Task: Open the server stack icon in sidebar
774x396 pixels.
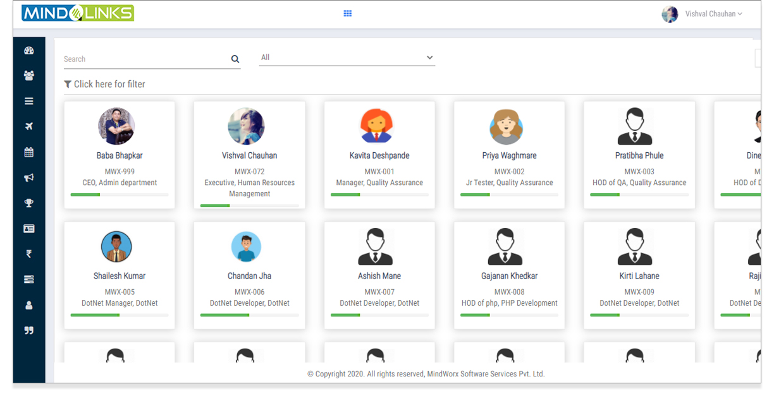Action: [28, 279]
